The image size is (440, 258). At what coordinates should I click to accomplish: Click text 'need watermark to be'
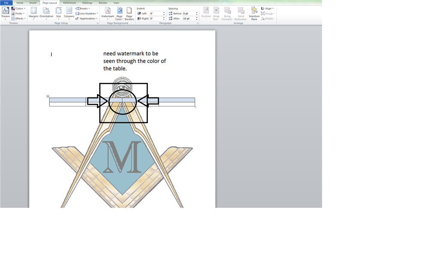pyautogui.click(x=131, y=54)
